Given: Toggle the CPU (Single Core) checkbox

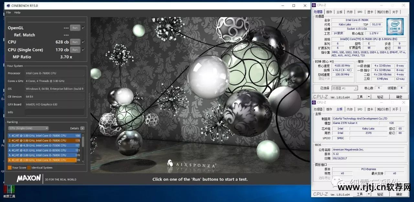Looking at the screenshot, I should (x=83, y=50).
